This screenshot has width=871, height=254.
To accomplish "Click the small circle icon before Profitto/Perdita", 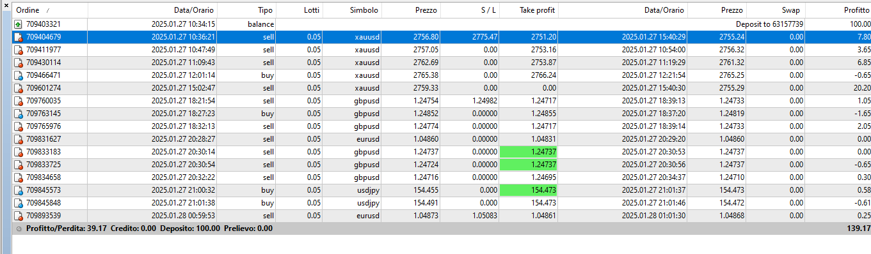I will (x=19, y=228).
